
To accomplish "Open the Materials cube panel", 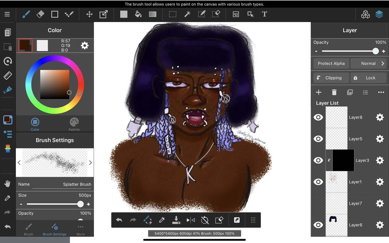I will 365,14.
